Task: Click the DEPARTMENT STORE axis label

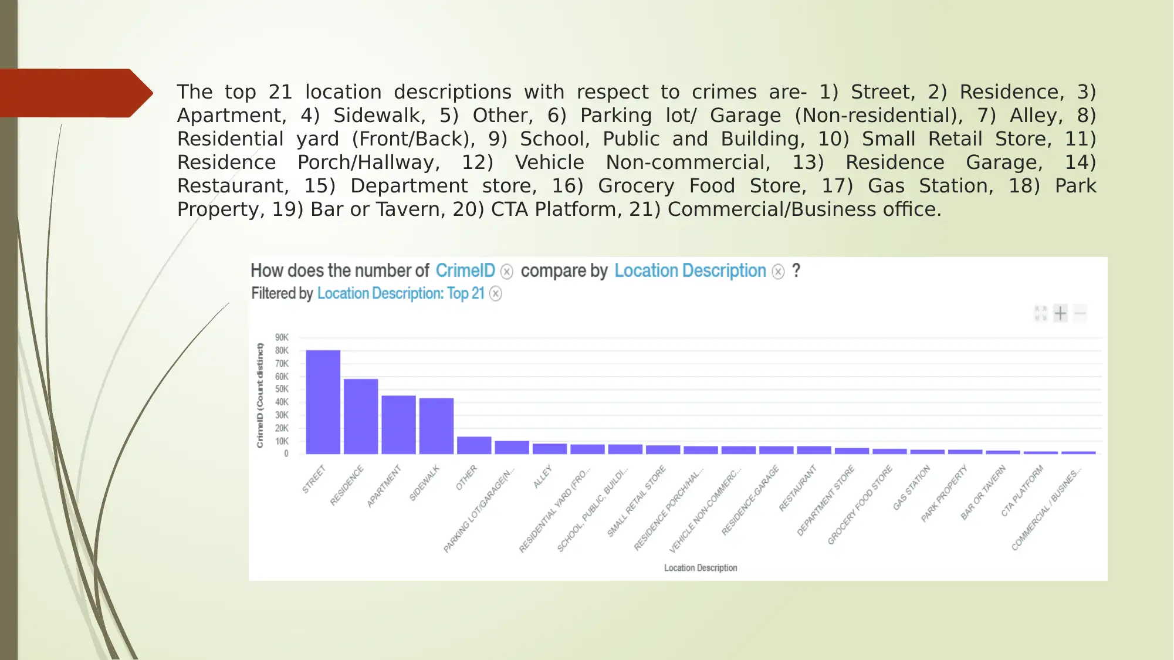Action: (825, 500)
